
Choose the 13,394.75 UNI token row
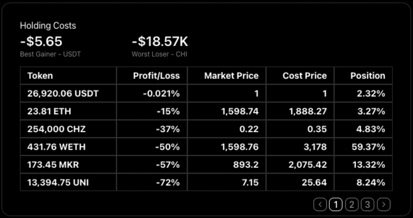tap(58, 182)
